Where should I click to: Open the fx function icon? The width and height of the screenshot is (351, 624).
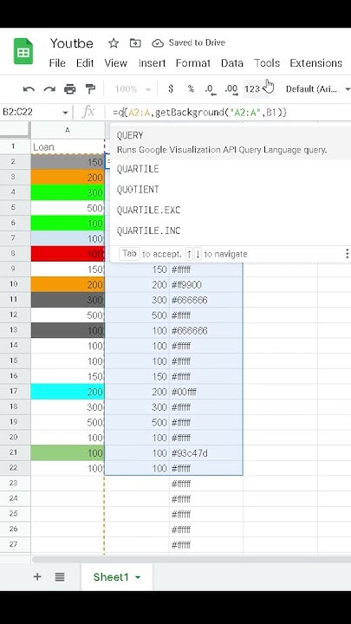[88, 112]
